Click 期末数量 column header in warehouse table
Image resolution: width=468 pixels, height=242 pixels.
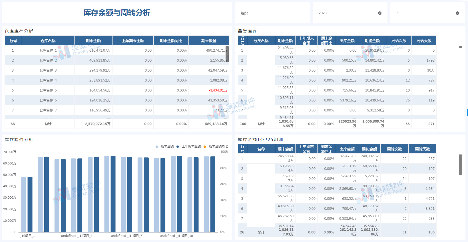pos(209,41)
